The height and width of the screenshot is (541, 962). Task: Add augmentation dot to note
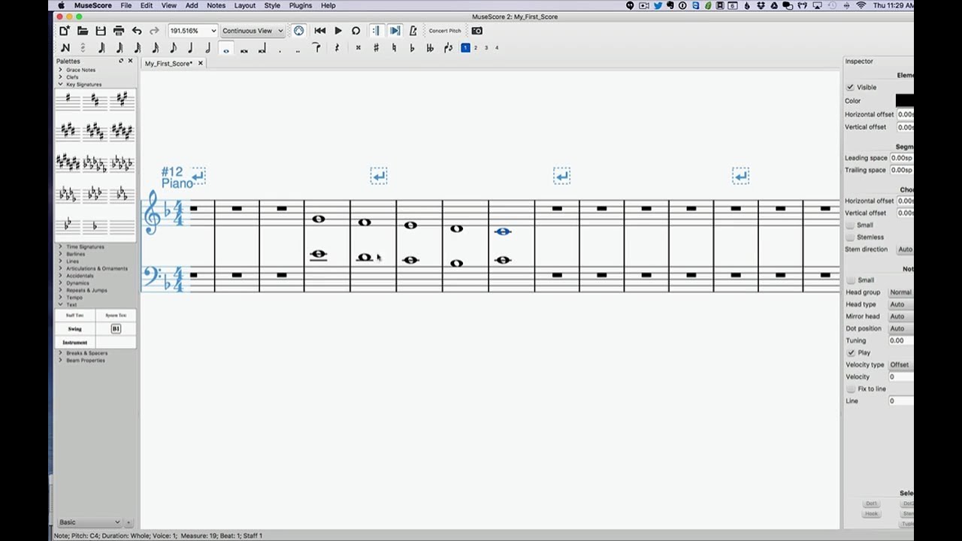coord(280,50)
